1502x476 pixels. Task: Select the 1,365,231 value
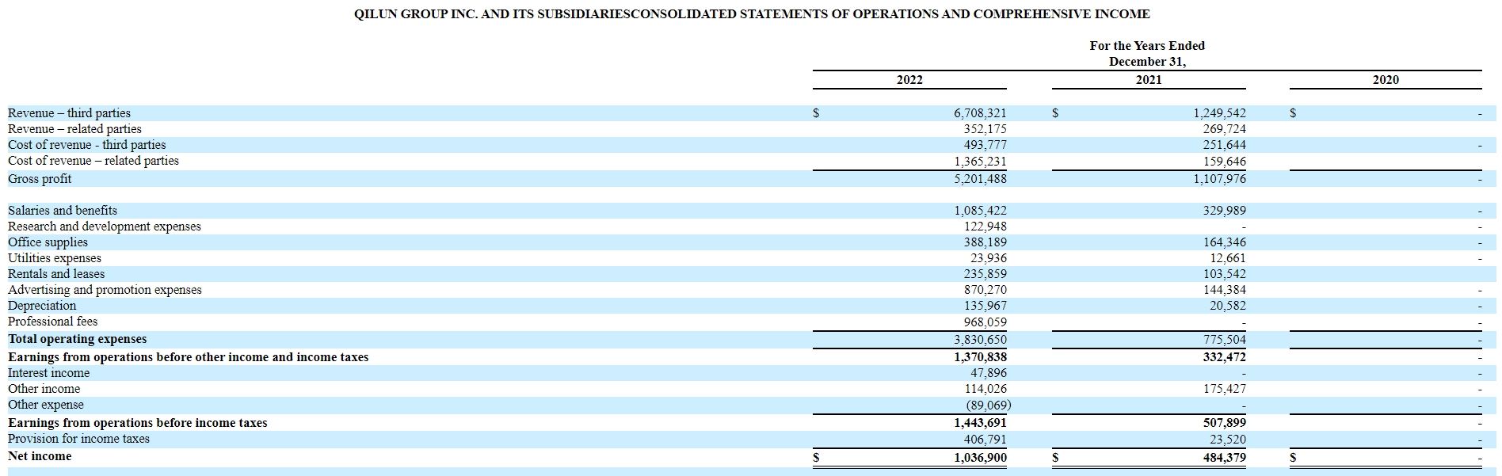pos(980,162)
